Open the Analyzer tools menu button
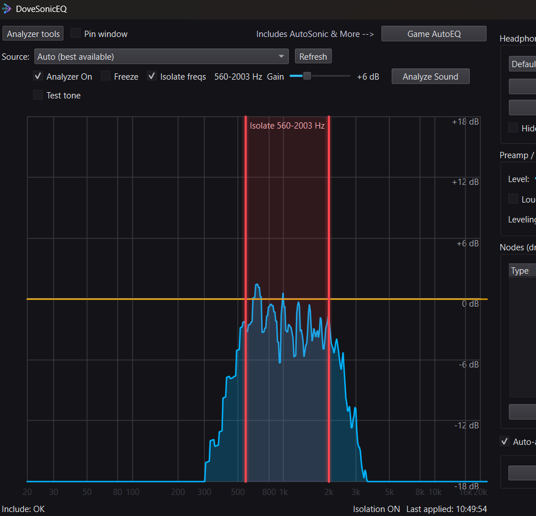Screen dimensions: 536x516 point(33,34)
